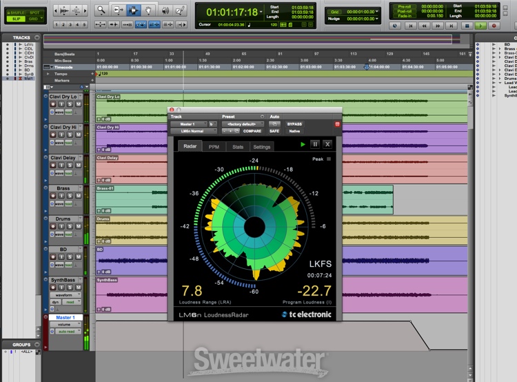Open the Master 1 track selector in plugin
Viewport: 517px width, 382px height.
click(x=189, y=124)
